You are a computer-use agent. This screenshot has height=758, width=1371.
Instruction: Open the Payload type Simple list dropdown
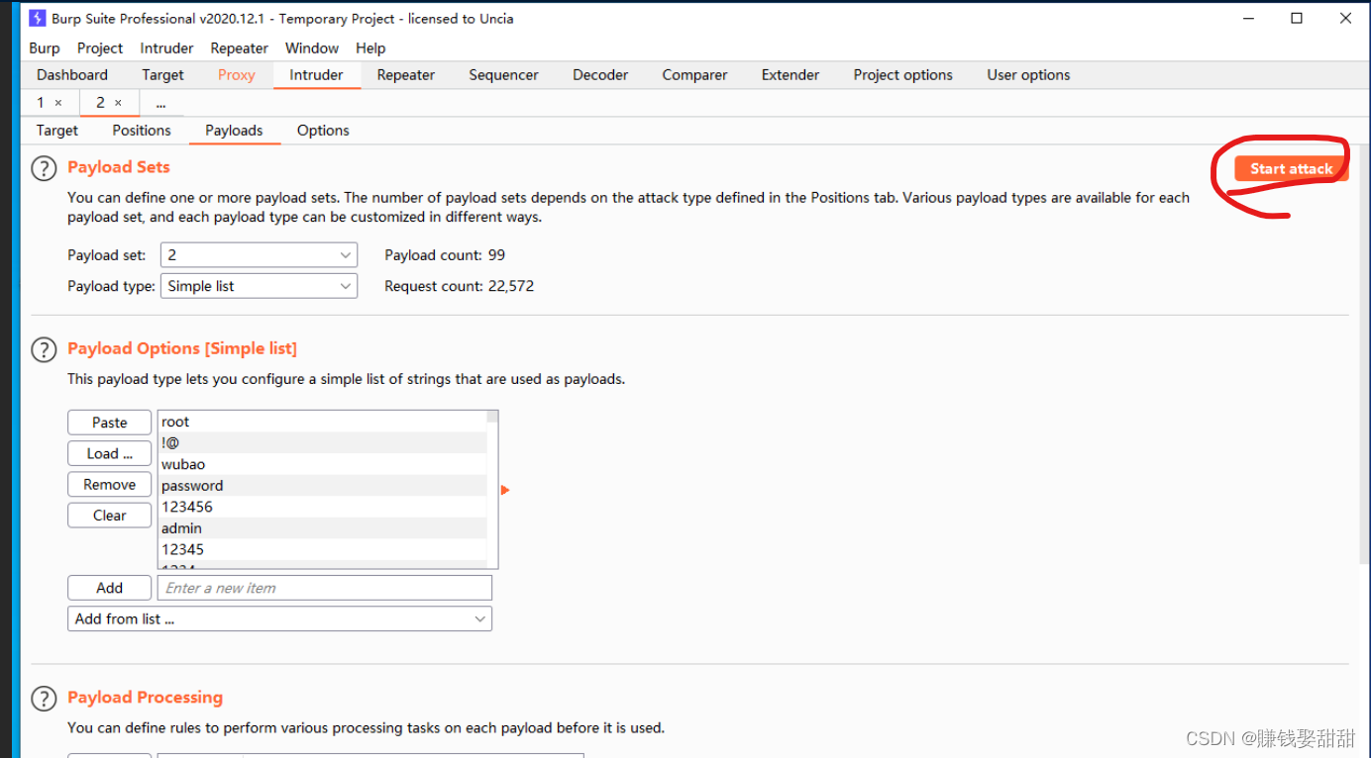tap(259, 286)
